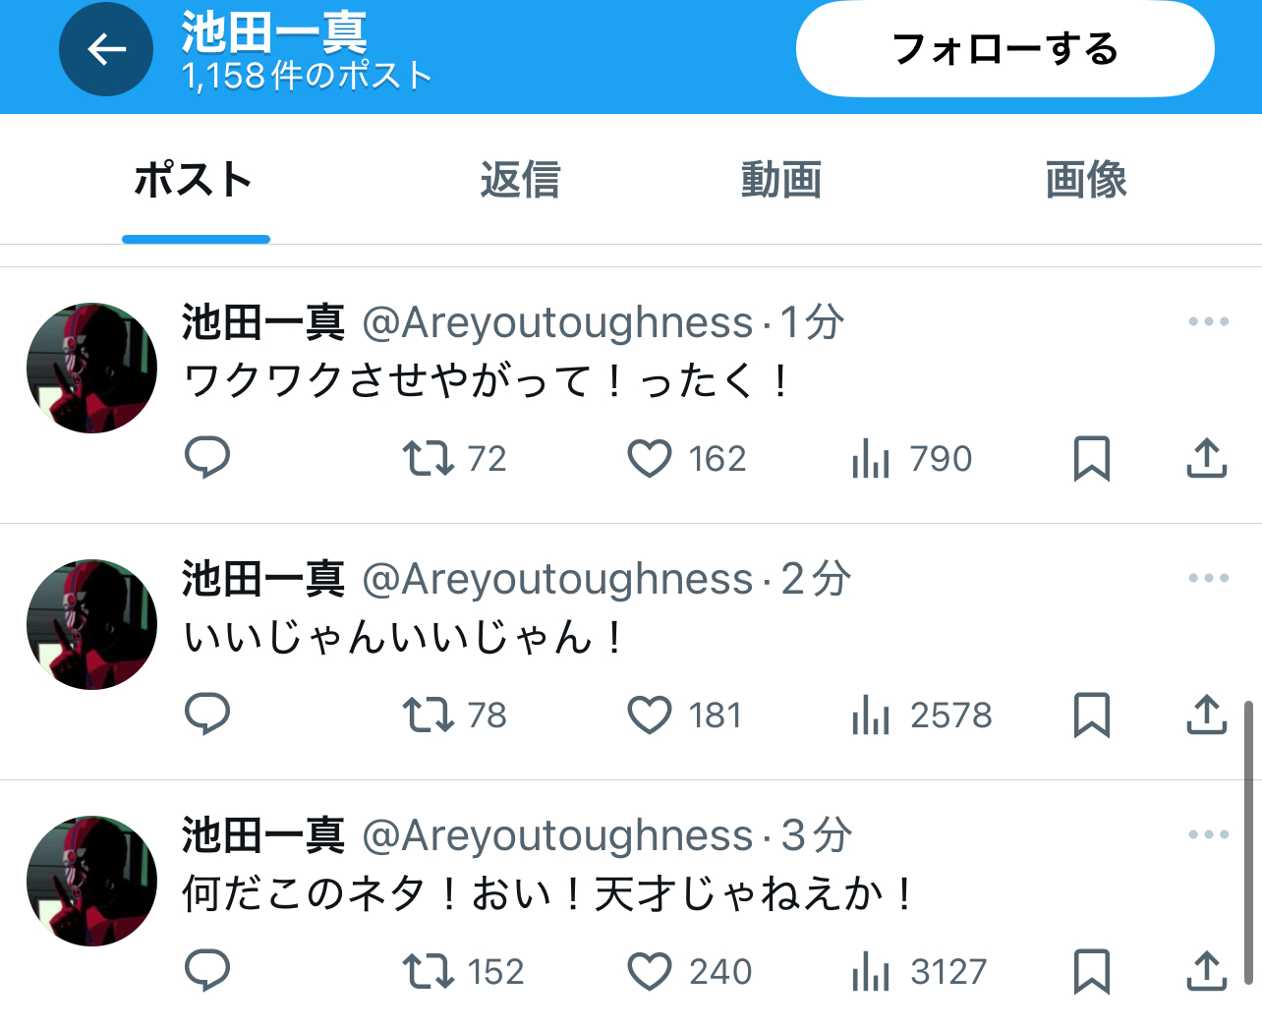The image size is (1262, 1030).
Task: Share the 何だこのネタ post
Action: (1207, 971)
